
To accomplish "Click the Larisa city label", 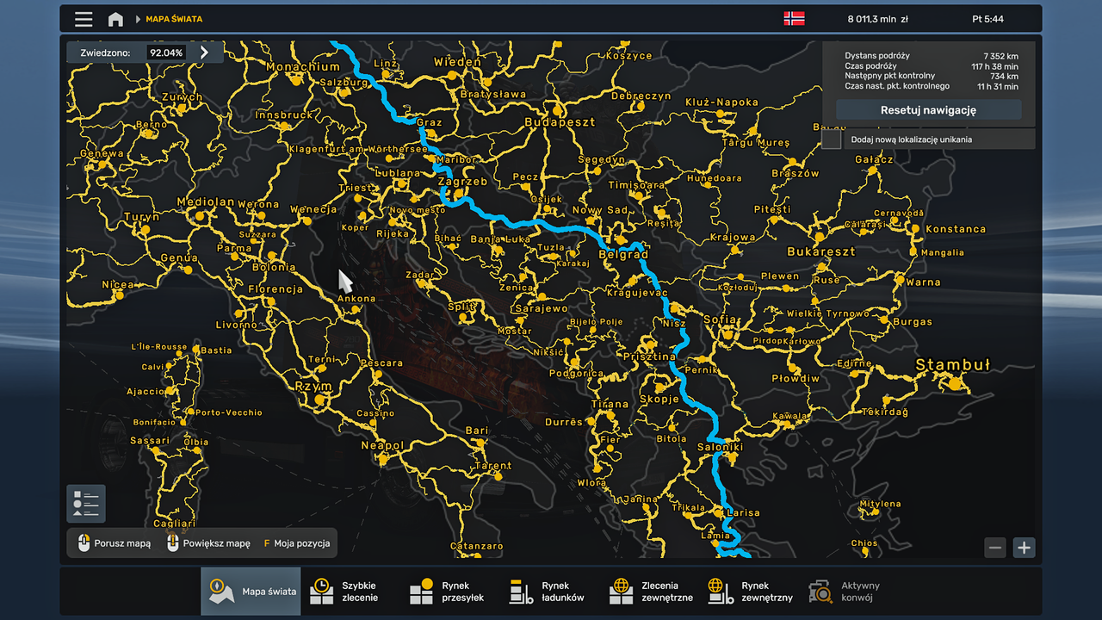I will 743,512.
